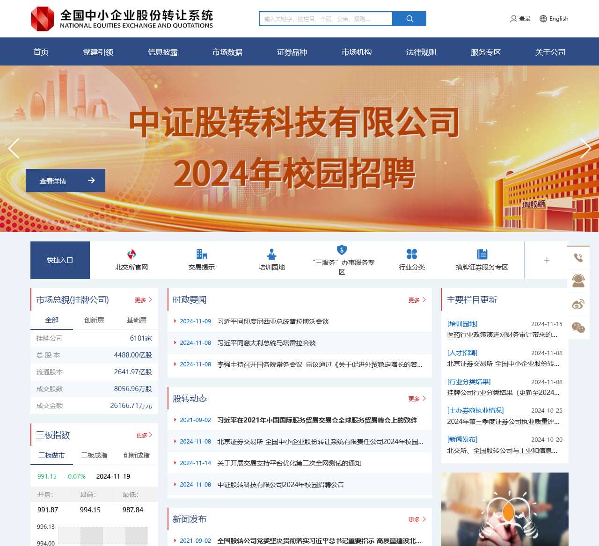The height and width of the screenshot is (546, 599).
Task: Show the next banner slide
Action: pyautogui.click(x=585, y=148)
